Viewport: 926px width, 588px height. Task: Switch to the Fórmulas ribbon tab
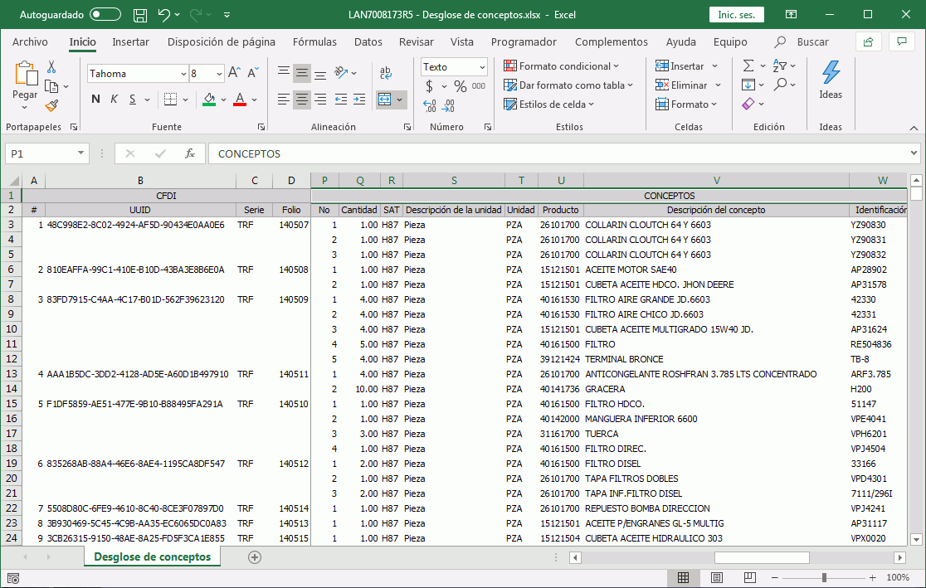(x=314, y=41)
